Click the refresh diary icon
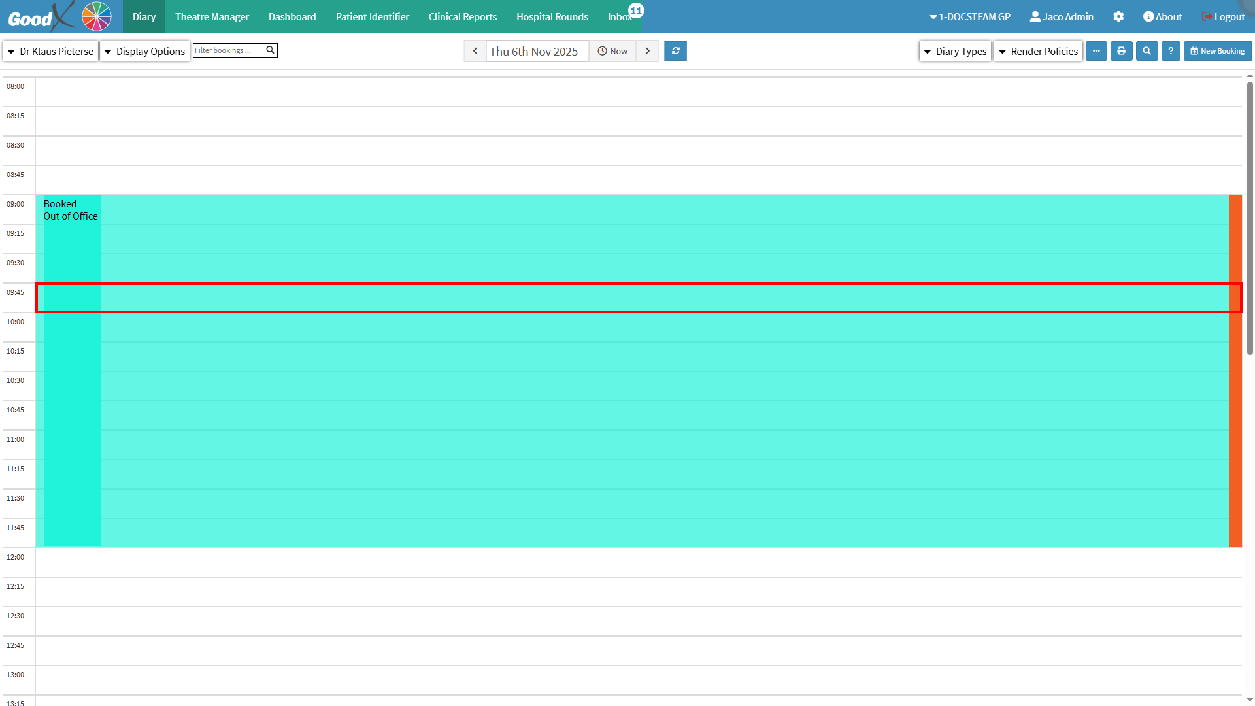The width and height of the screenshot is (1255, 706). [x=675, y=51]
